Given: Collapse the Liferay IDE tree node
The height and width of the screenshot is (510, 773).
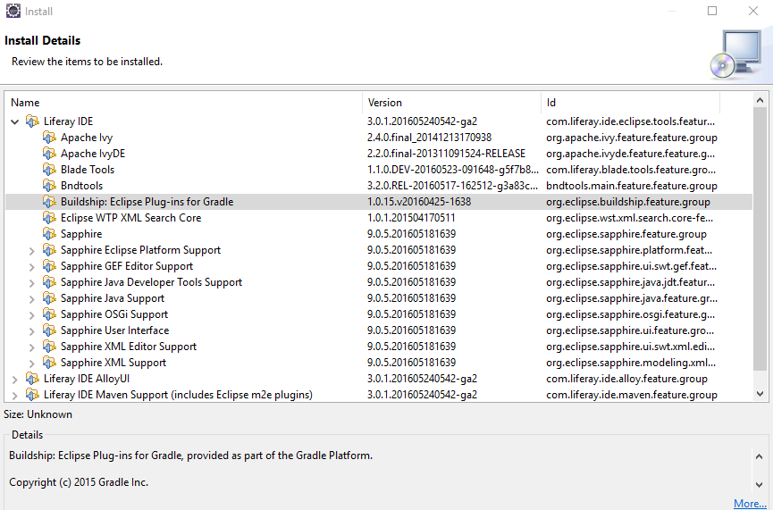Looking at the screenshot, I should (x=15, y=121).
